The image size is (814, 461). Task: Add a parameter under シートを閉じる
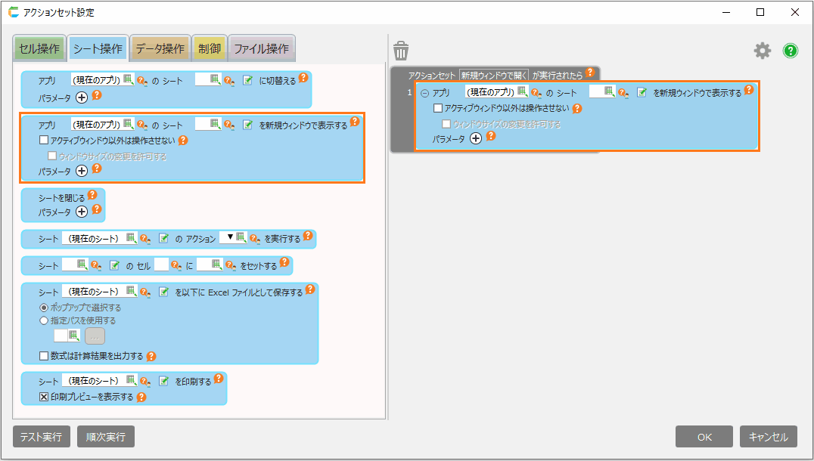tap(82, 211)
